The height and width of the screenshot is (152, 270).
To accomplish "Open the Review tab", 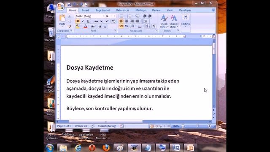I will [156, 10].
